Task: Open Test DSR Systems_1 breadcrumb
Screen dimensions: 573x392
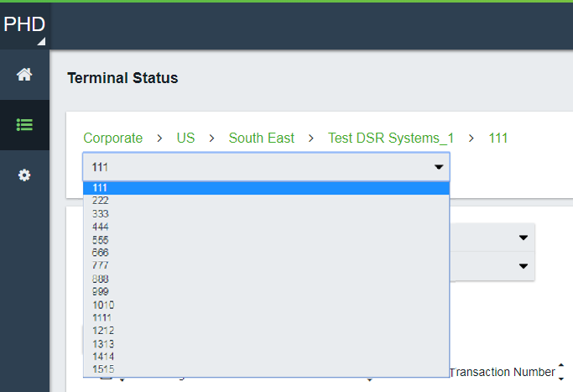Action: point(391,139)
